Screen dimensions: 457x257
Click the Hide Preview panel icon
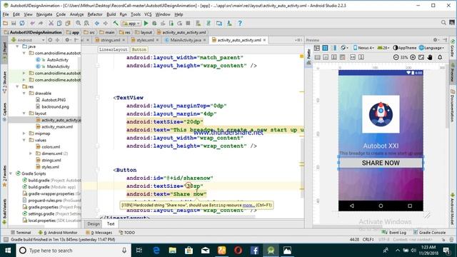(445, 40)
